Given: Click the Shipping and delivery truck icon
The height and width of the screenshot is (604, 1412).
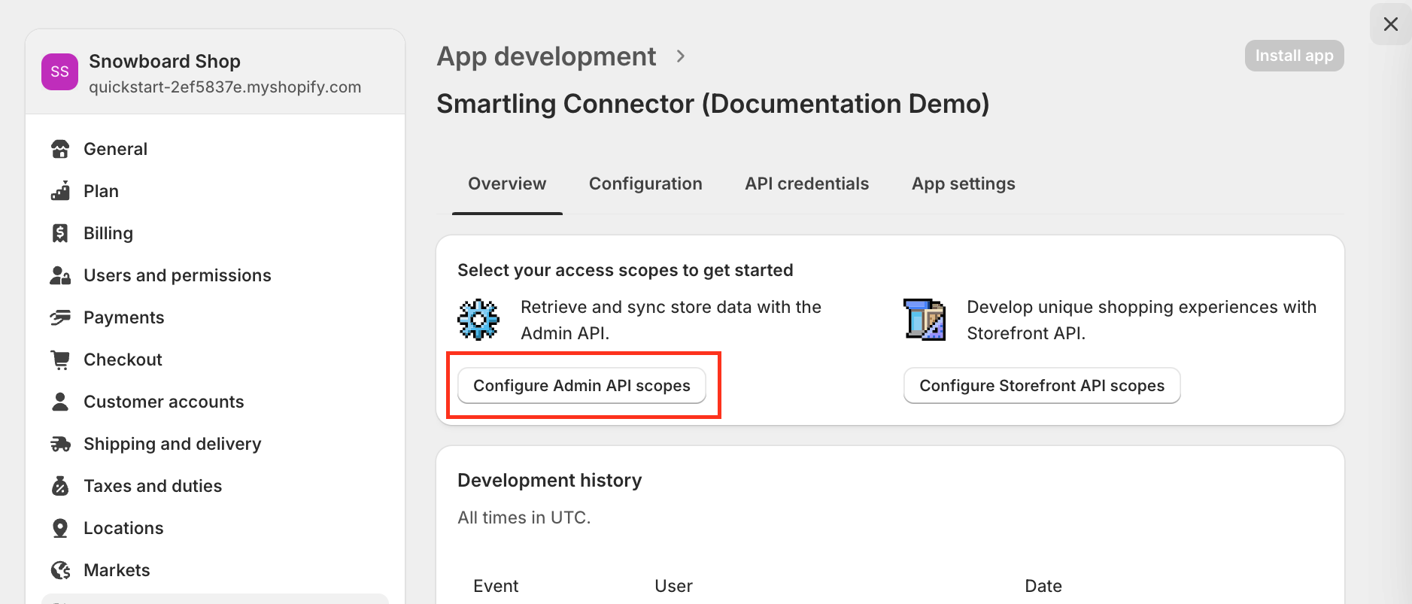Looking at the screenshot, I should tap(60, 444).
